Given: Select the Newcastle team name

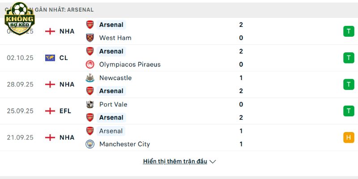Looking at the screenshot, I should (115, 78).
